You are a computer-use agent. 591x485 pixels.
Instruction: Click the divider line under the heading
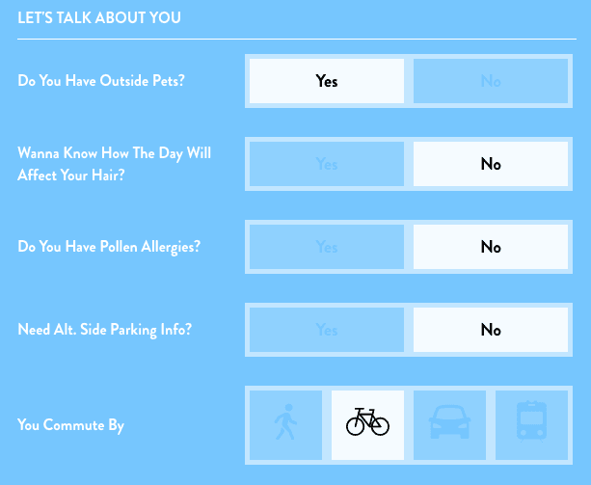pyautogui.click(x=295, y=40)
